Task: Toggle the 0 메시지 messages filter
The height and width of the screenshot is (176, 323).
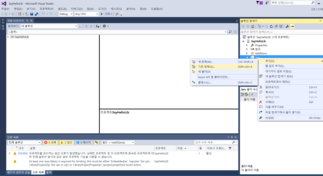Action: tap(84, 143)
